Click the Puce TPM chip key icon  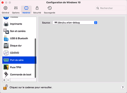[6, 67]
